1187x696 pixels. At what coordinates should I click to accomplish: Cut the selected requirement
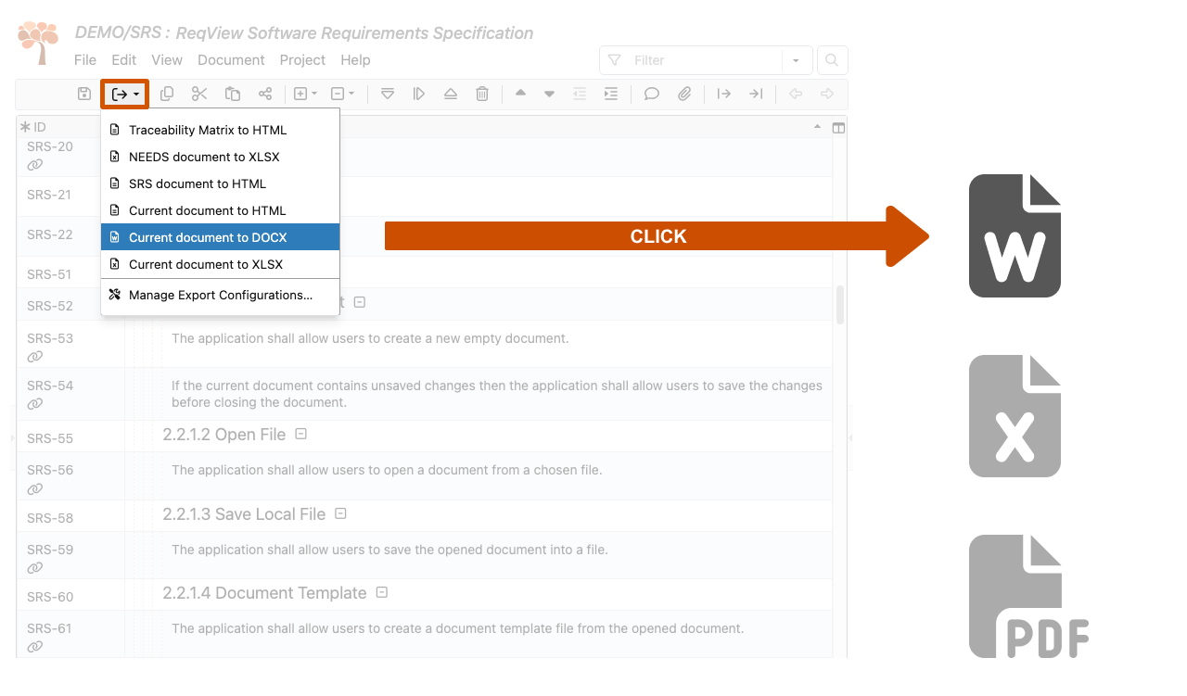199,93
